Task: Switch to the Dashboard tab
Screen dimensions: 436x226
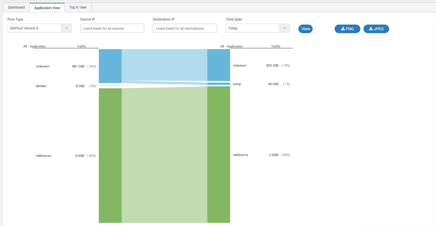Action: (16, 7)
